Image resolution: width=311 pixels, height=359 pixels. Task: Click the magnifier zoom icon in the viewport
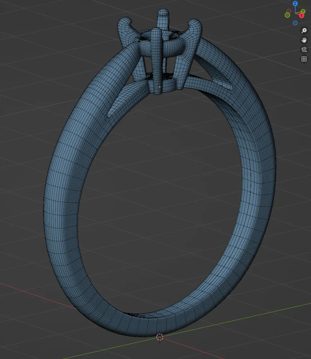tap(304, 30)
